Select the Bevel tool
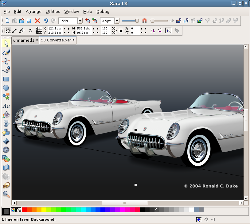This screenshot has height=224, width=250. pos(6,141)
